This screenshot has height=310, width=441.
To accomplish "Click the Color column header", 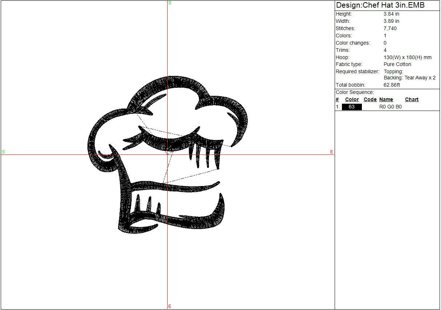I will pyautogui.click(x=352, y=100).
